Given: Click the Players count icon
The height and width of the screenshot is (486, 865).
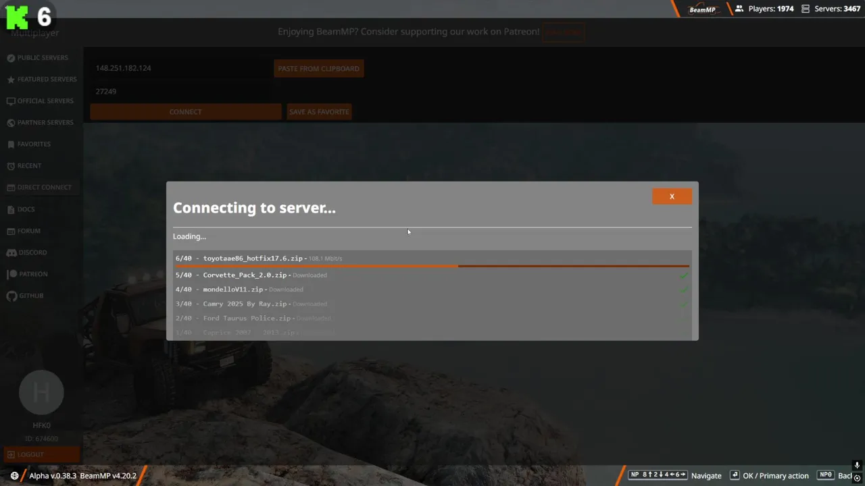Looking at the screenshot, I should click(x=739, y=9).
